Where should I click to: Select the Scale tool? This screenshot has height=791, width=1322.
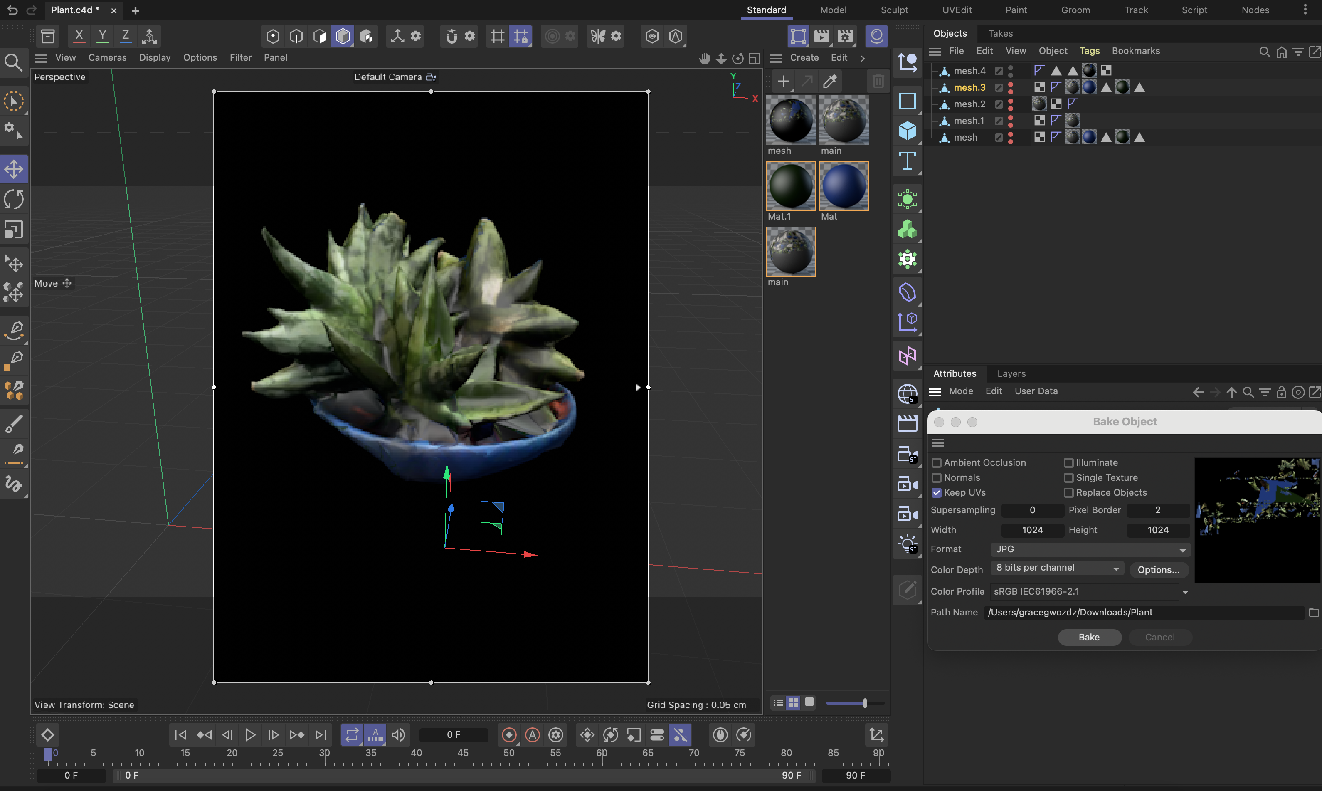click(x=14, y=229)
